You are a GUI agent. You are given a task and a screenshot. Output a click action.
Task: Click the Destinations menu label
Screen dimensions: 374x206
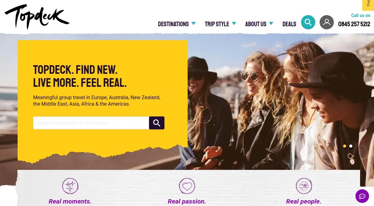[x=173, y=24]
